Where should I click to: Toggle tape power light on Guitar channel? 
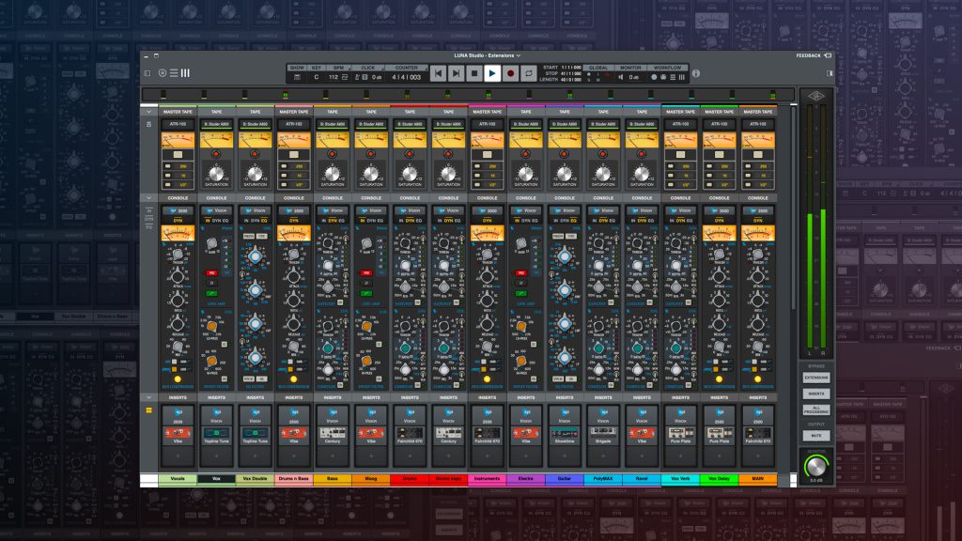564,154
